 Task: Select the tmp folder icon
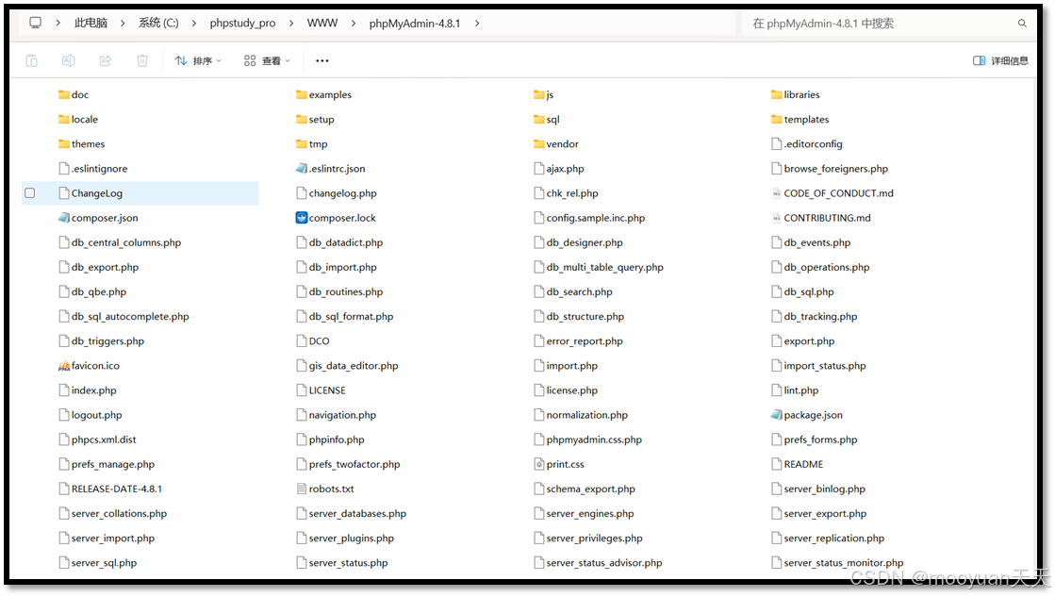point(302,144)
